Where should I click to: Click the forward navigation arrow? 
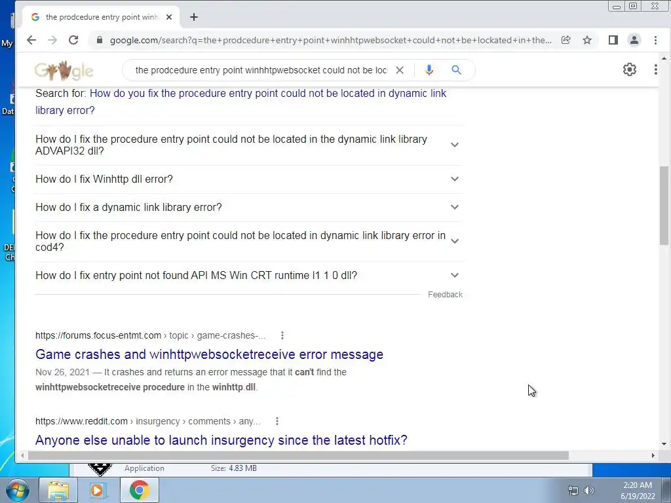pyautogui.click(x=52, y=40)
